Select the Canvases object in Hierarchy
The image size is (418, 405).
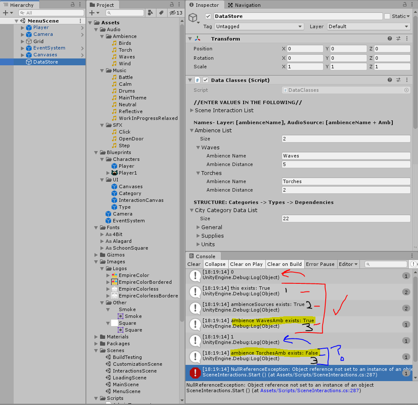pos(45,55)
